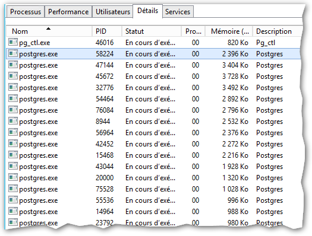Click icon of postgres.exe PID 56964
312x236 pixels.
coord(13,132)
